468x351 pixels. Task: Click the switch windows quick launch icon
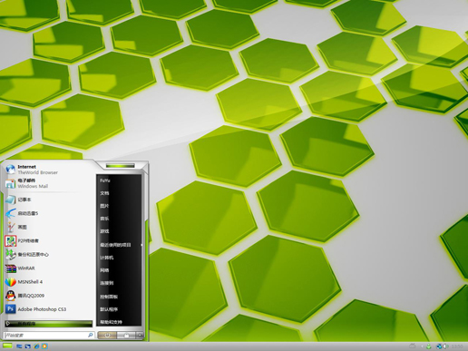click(x=27, y=346)
